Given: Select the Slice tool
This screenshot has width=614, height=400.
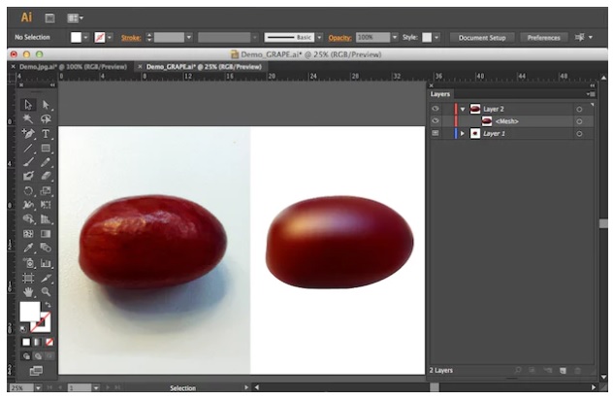Looking at the screenshot, I should tap(46, 279).
